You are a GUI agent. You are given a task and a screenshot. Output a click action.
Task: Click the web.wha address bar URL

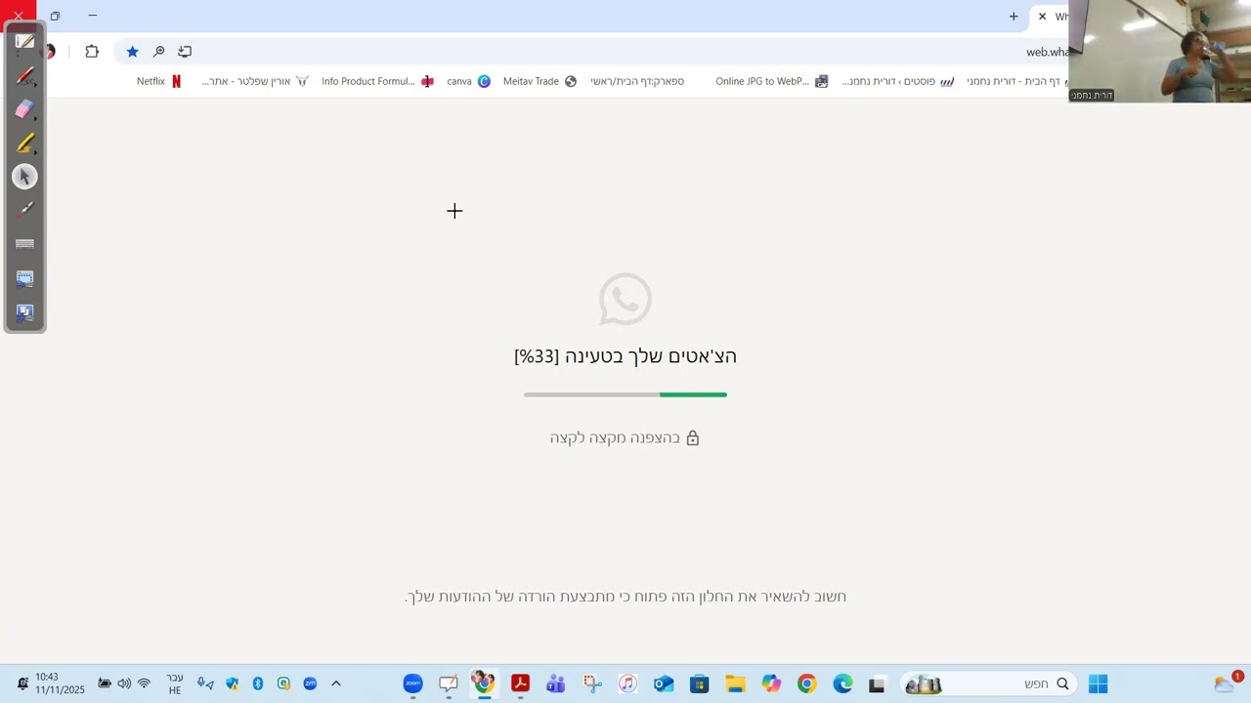pyautogui.click(x=1047, y=53)
